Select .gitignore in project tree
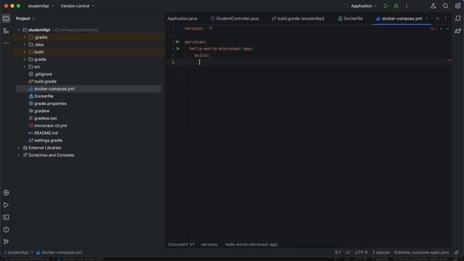This screenshot has height=261, width=464. point(43,74)
